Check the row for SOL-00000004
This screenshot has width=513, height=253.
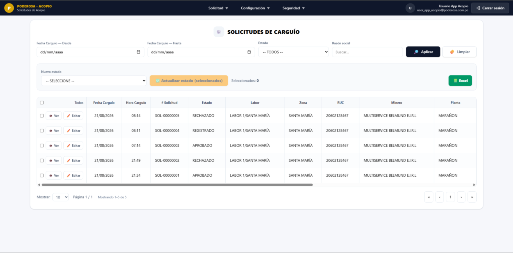click(x=42, y=131)
